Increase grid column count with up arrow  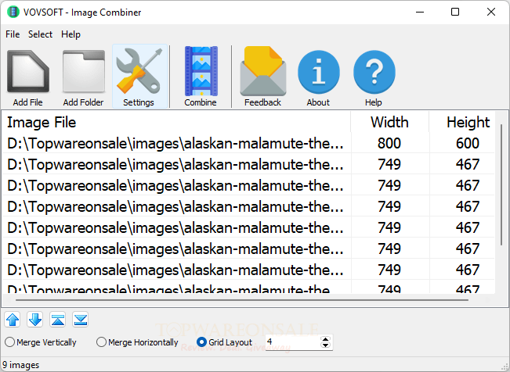coord(325,339)
